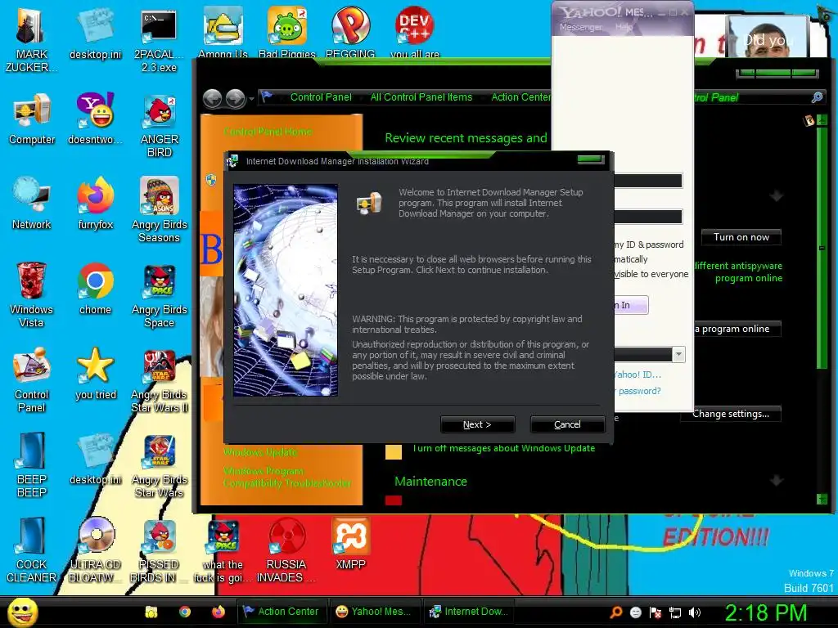Go to All Control Panel Items breadcrumb
Image resolution: width=838 pixels, height=628 pixels.
point(421,97)
